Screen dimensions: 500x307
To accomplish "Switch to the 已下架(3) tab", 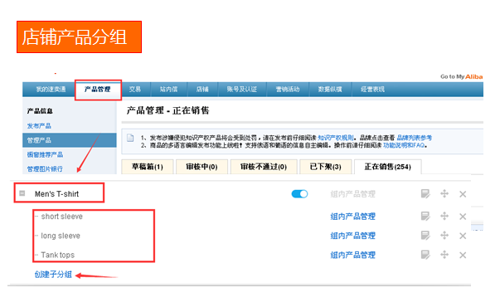I will pos(326,167).
